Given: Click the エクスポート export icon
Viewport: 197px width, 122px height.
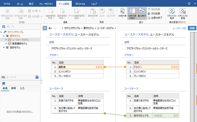Looking at the screenshot, I should point(29,16).
